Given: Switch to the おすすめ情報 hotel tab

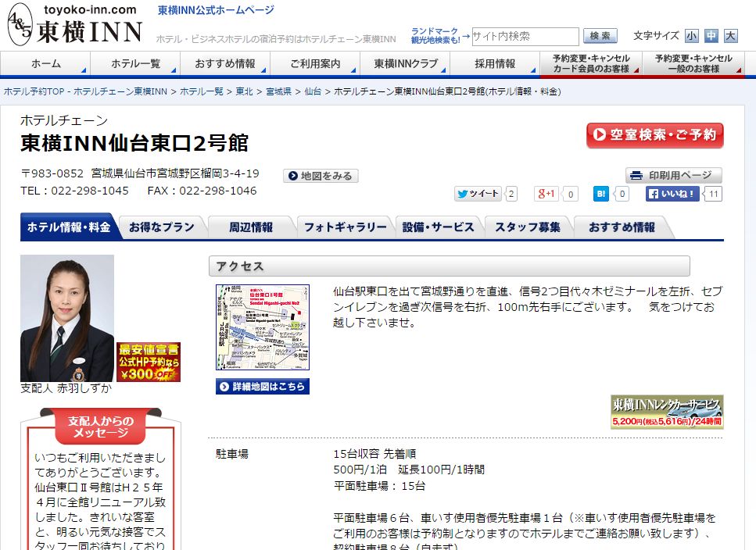Looking at the screenshot, I should [x=622, y=227].
